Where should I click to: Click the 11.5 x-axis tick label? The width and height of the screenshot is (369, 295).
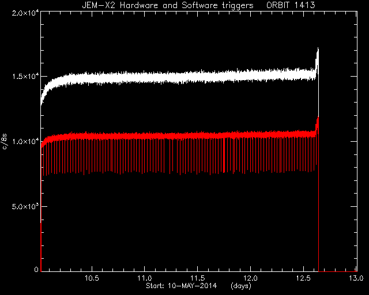click(198, 278)
